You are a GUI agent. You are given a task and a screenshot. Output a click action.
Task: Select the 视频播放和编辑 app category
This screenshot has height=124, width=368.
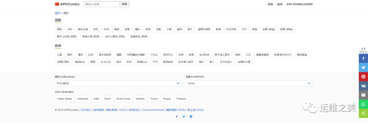[x=136, y=55]
